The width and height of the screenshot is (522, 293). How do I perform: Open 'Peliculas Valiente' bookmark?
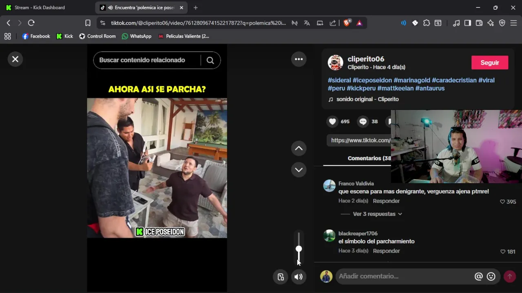pyautogui.click(x=184, y=36)
